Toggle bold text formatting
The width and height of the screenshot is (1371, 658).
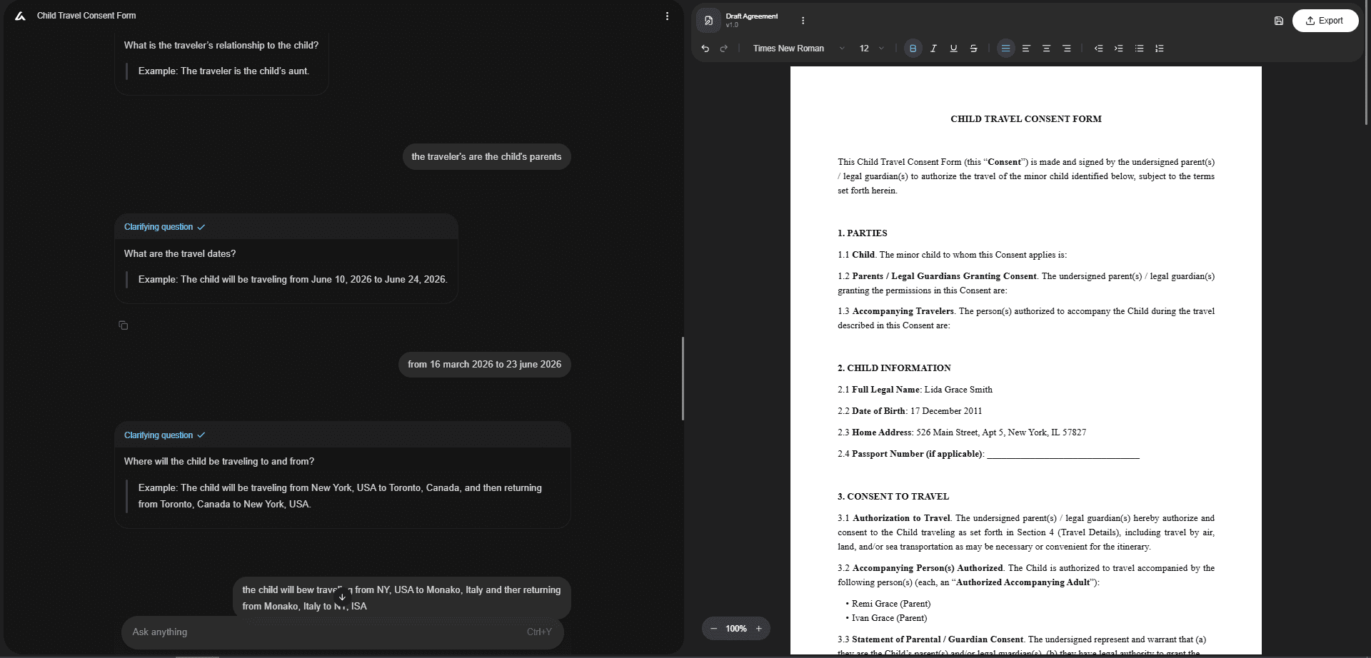(913, 48)
